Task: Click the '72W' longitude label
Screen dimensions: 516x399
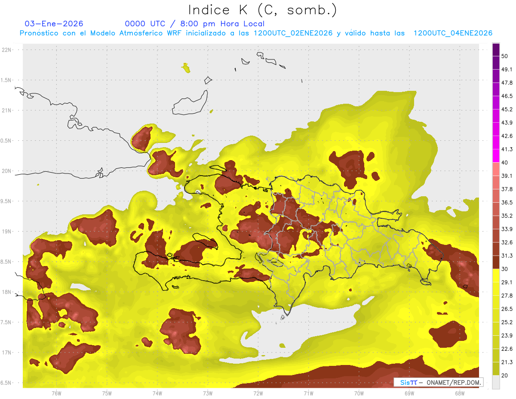Action: pos(258,393)
